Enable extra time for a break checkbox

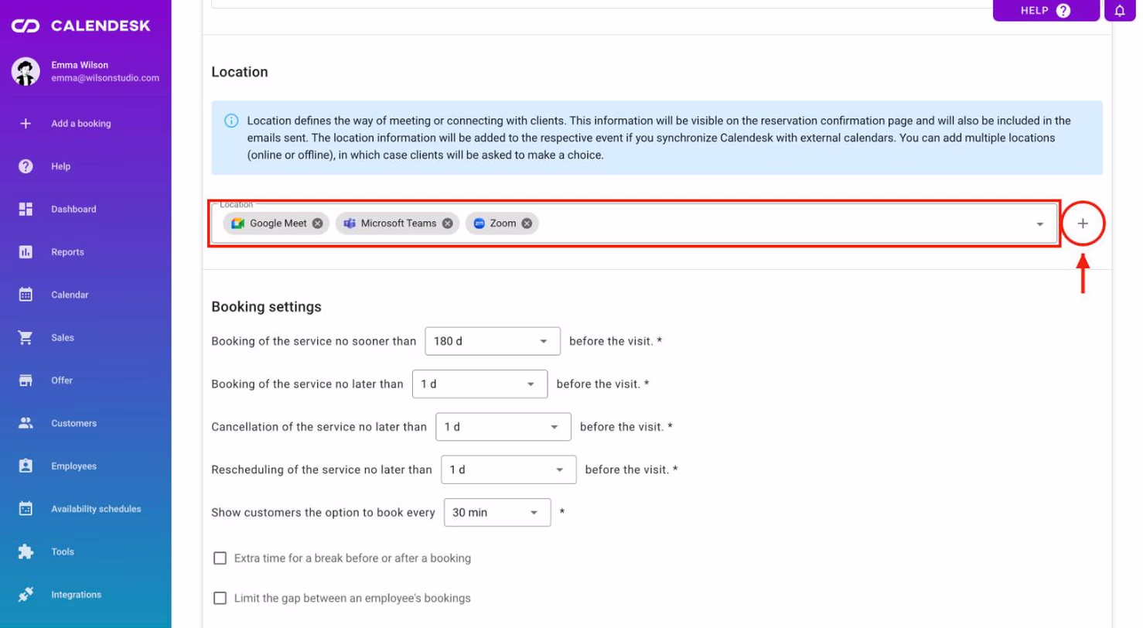coord(220,558)
